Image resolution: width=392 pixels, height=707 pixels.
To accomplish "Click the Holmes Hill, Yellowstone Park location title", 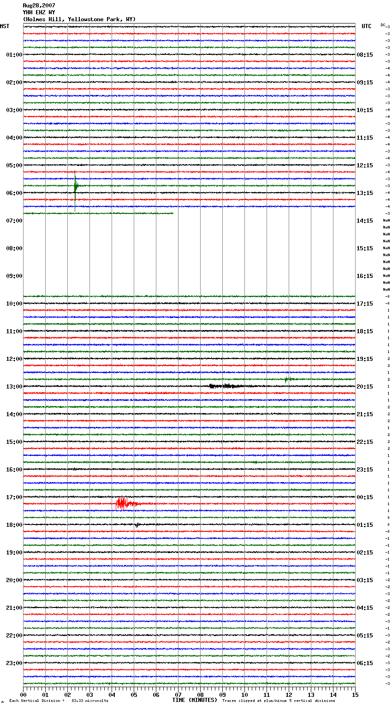I will click(79, 19).
